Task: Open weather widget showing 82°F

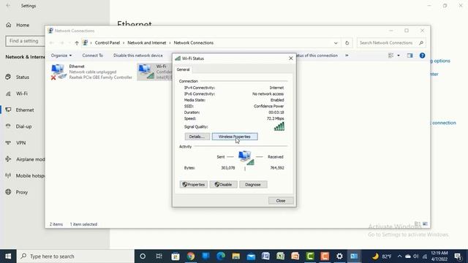Action: 382,256
